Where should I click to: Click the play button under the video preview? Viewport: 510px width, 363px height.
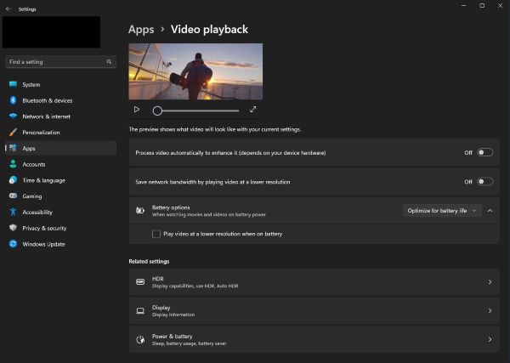point(137,110)
